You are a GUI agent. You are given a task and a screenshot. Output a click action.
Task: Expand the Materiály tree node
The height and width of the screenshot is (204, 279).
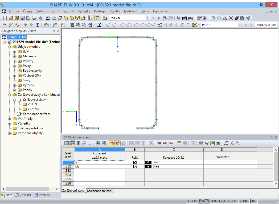point(15,57)
